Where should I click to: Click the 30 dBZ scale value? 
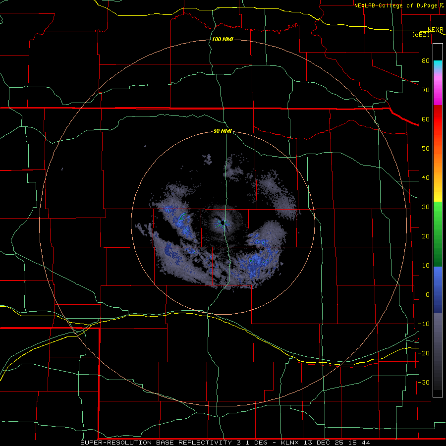tap(426, 207)
